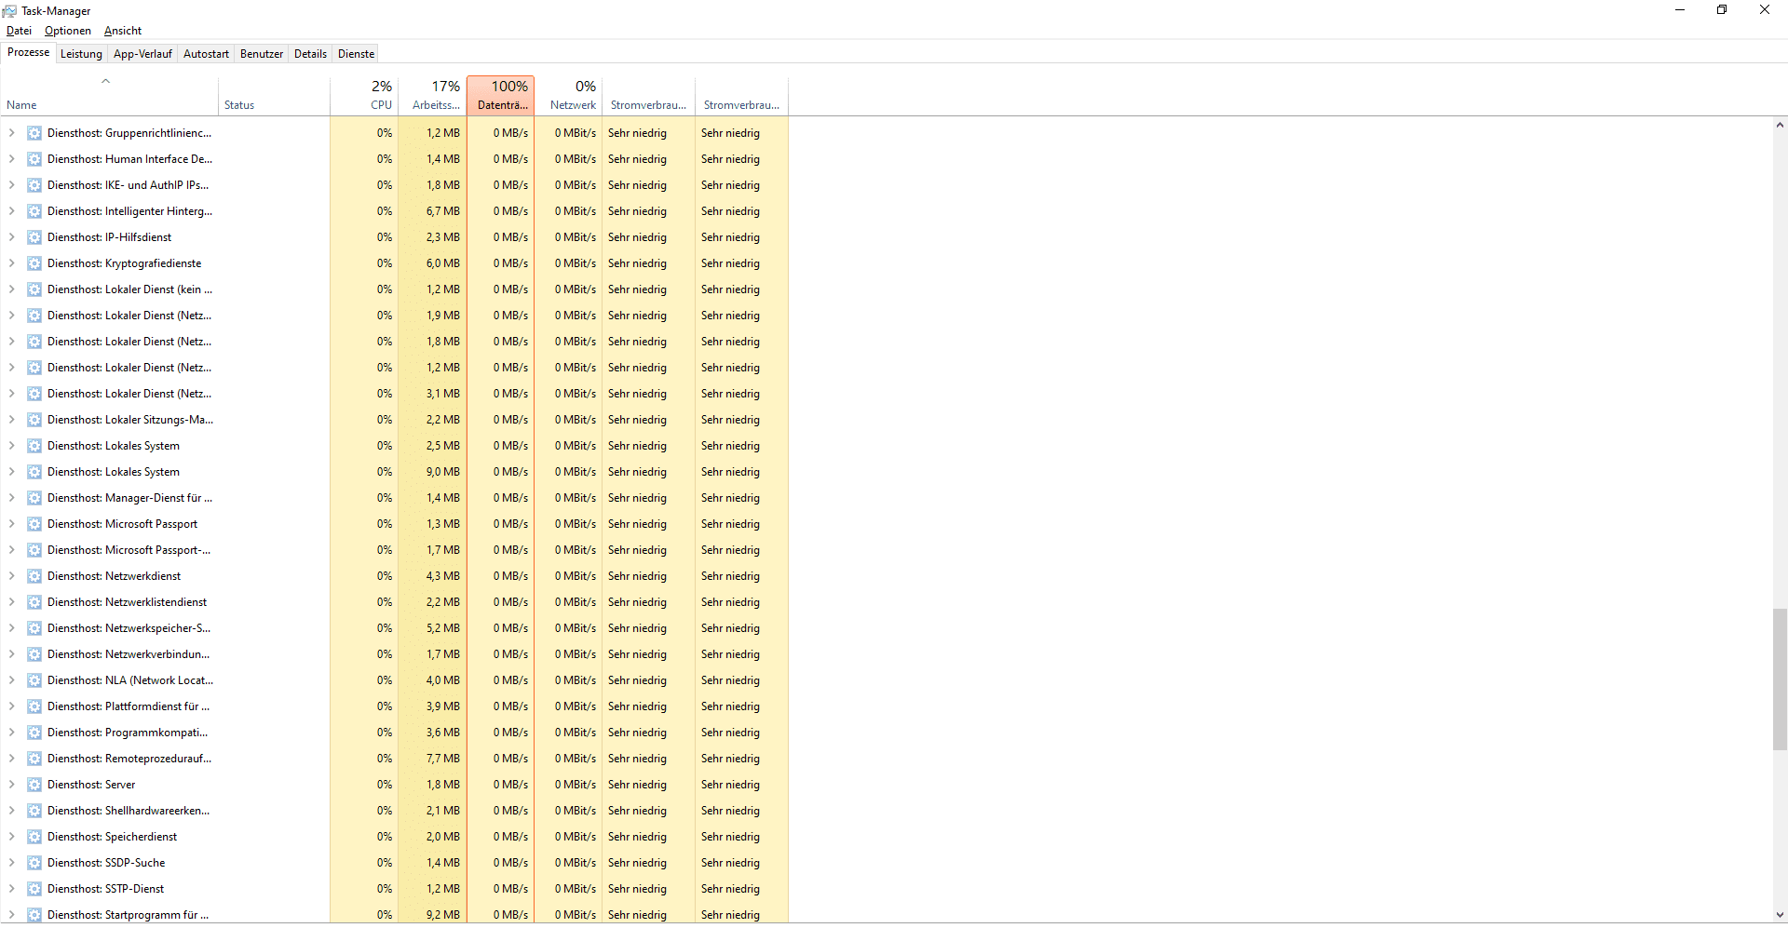Open the Datei menu
1788x928 pixels.
click(19, 31)
